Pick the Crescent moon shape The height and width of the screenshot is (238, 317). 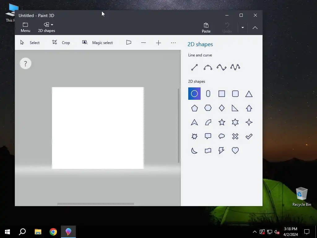coord(194,151)
